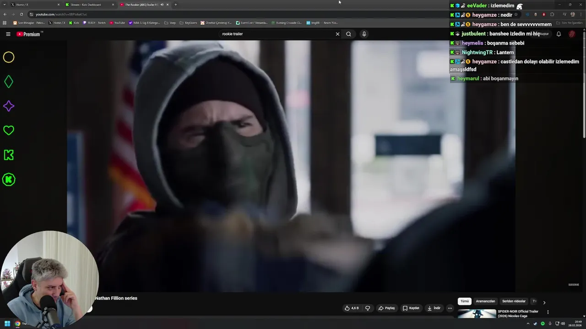
Task: Select the 'Seriden videolar' filter chip
Action: point(514,301)
